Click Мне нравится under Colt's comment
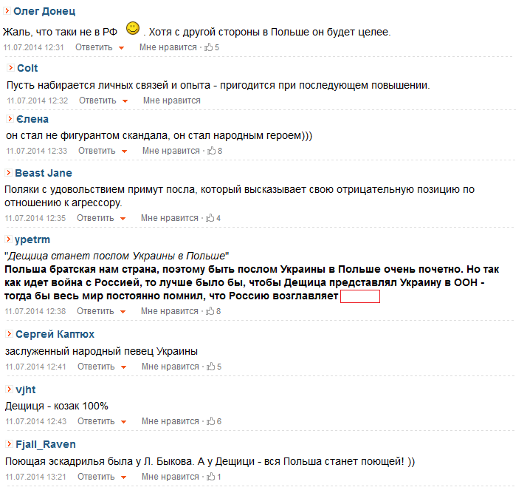The width and height of the screenshot is (527, 490). [x=172, y=101]
